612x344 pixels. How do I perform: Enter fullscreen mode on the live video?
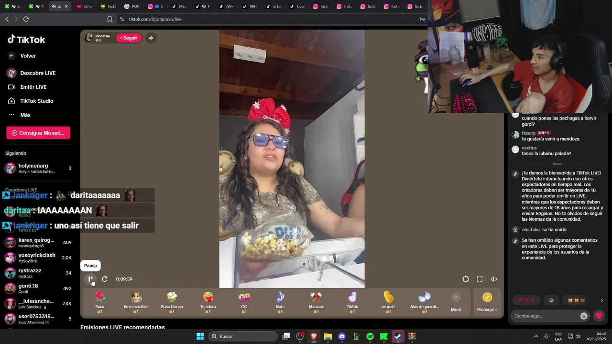coord(480,279)
